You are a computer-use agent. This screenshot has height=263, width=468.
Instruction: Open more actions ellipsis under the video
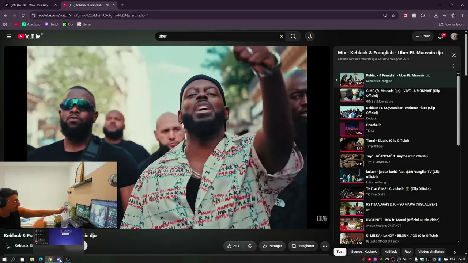coord(325,246)
